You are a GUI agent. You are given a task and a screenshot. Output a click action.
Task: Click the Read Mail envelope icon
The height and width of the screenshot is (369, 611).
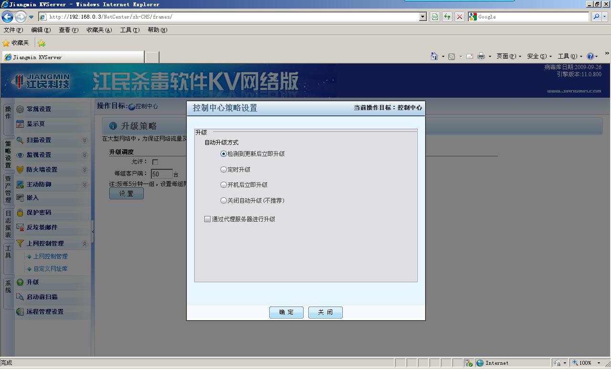coord(470,56)
